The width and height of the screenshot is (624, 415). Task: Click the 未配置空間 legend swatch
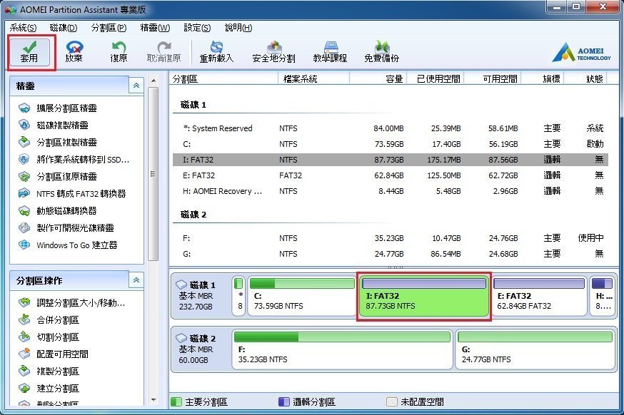point(391,401)
